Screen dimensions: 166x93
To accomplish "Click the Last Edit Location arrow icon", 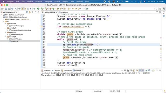I will point(73,9).
